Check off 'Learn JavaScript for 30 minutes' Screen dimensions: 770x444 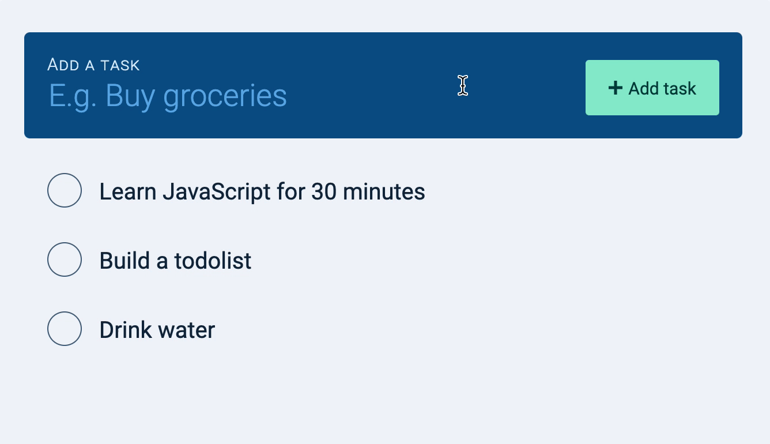[x=65, y=190]
